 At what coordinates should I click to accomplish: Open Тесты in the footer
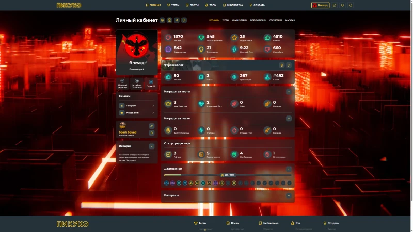pyautogui.click(x=200, y=223)
